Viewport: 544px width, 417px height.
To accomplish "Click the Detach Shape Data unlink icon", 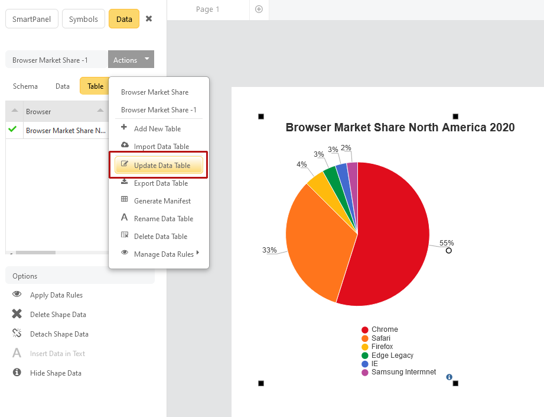I will [17, 334].
